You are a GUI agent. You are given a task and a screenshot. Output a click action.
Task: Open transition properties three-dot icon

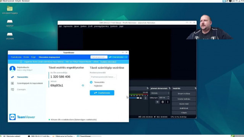click(x=168, y=102)
